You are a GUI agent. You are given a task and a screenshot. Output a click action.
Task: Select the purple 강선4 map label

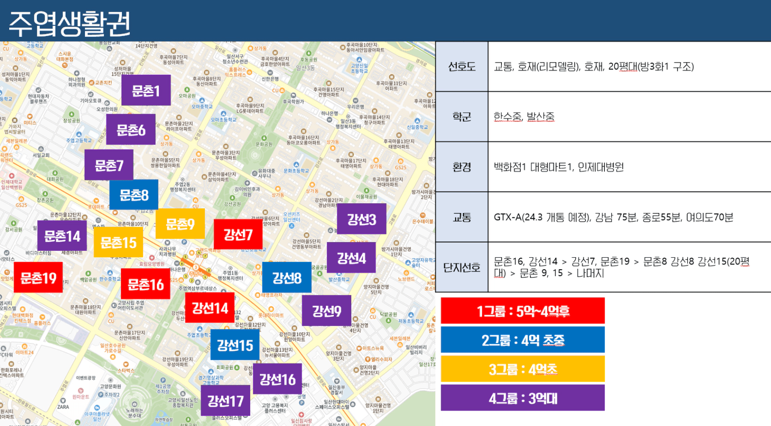click(351, 258)
